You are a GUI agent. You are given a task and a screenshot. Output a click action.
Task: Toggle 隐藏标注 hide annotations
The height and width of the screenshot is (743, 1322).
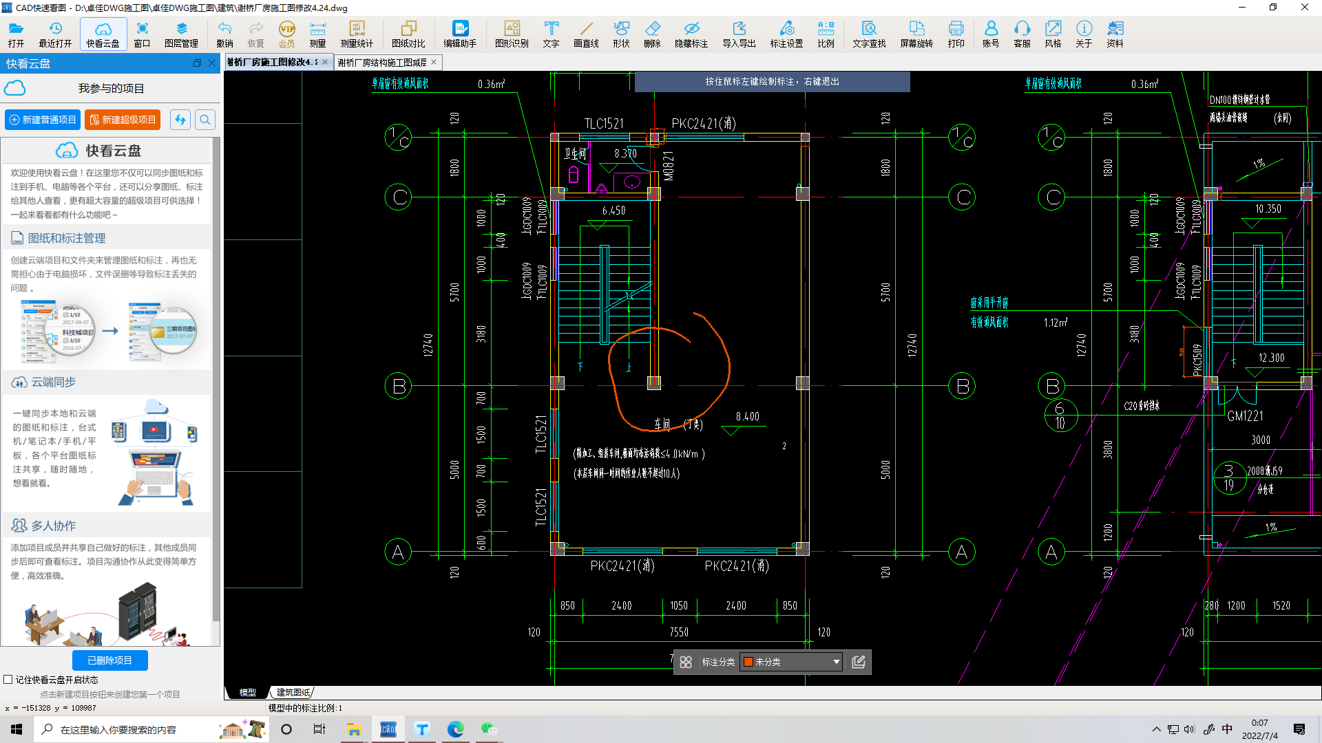(691, 34)
